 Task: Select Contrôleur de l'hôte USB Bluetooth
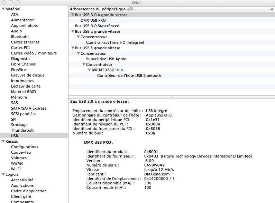pyautogui.click(x=129, y=75)
